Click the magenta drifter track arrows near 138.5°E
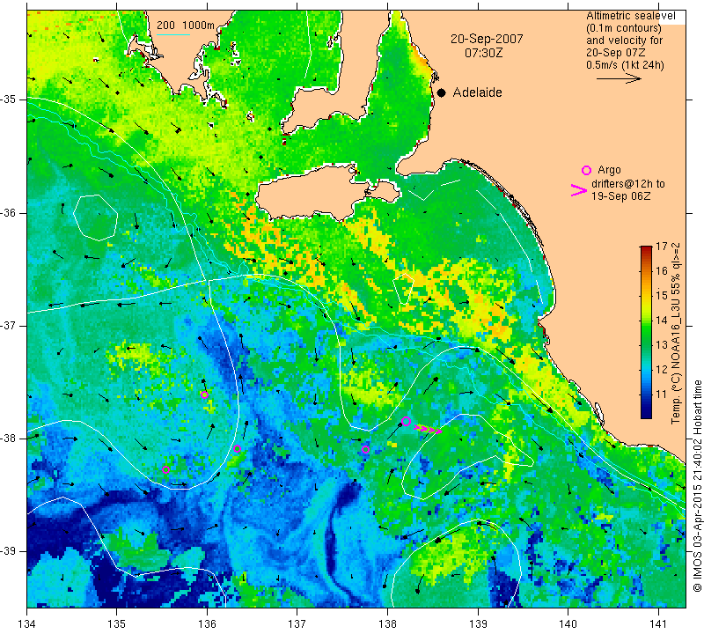The image size is (704, 634). coord(428,430)
